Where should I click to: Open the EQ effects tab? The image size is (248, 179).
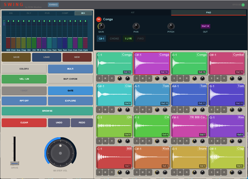[x=11, y=13]
